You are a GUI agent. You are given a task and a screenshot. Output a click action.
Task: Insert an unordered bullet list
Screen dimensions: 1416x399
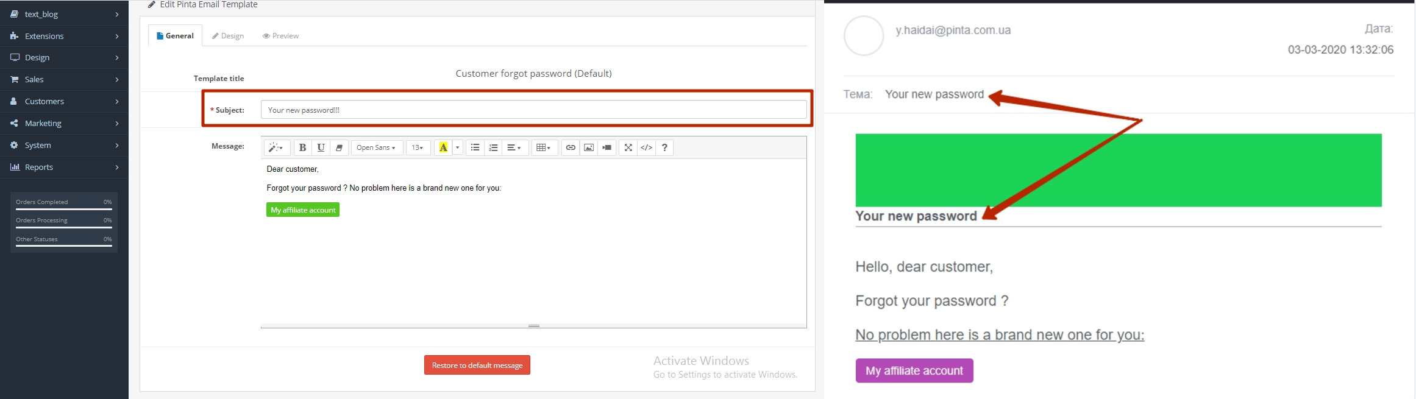tap(475, 147)
